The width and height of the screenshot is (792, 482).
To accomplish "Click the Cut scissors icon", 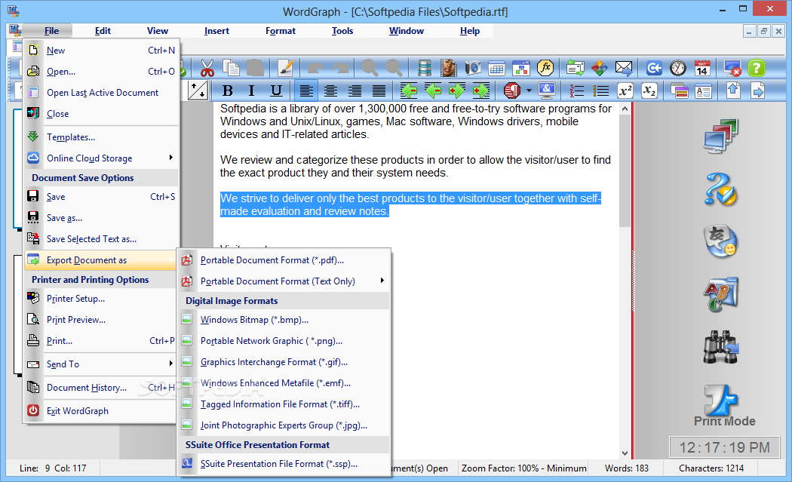I will pos(207,68).
